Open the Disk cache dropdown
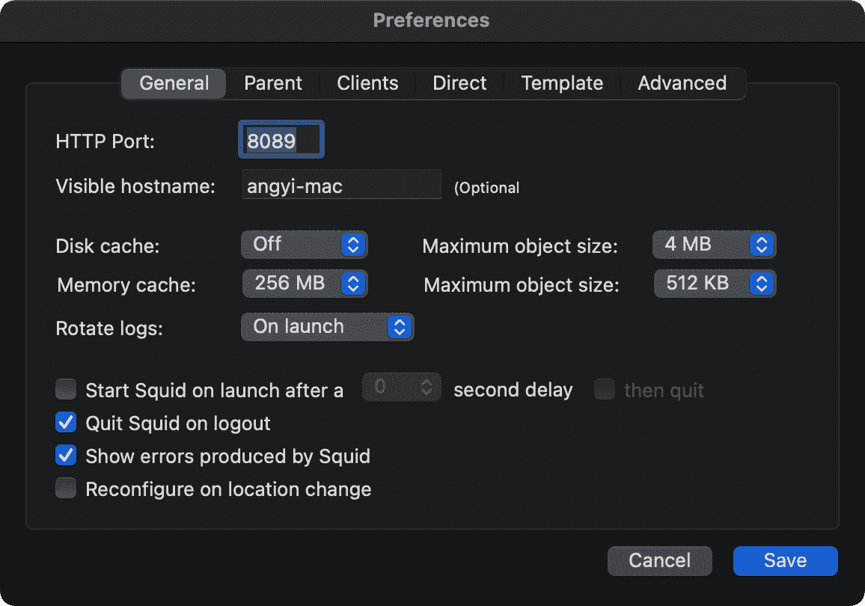Screen dimensions: 865x606 304,244
